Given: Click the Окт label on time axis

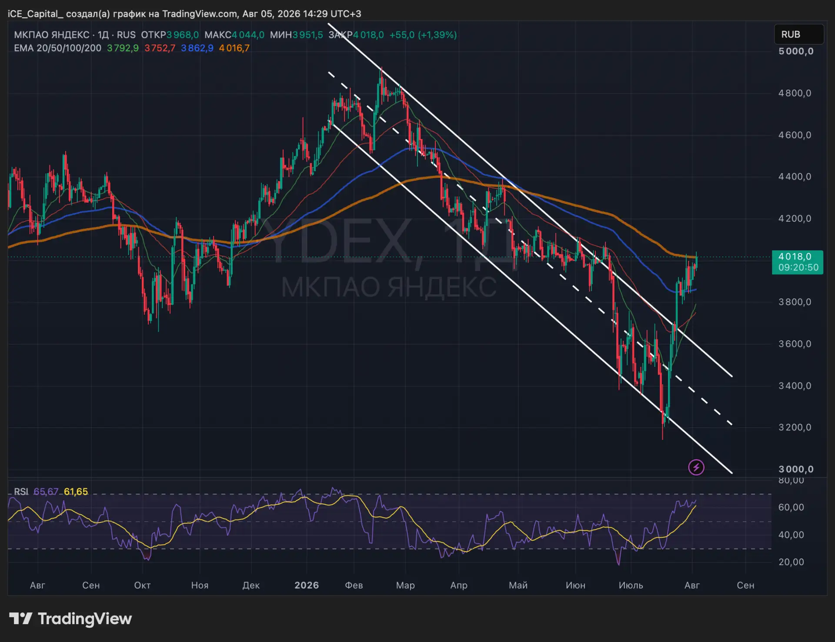Looking at the screenshot, I should coord(142,585).
